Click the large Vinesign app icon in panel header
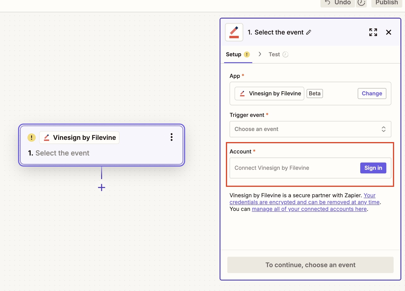 (234, 32)
